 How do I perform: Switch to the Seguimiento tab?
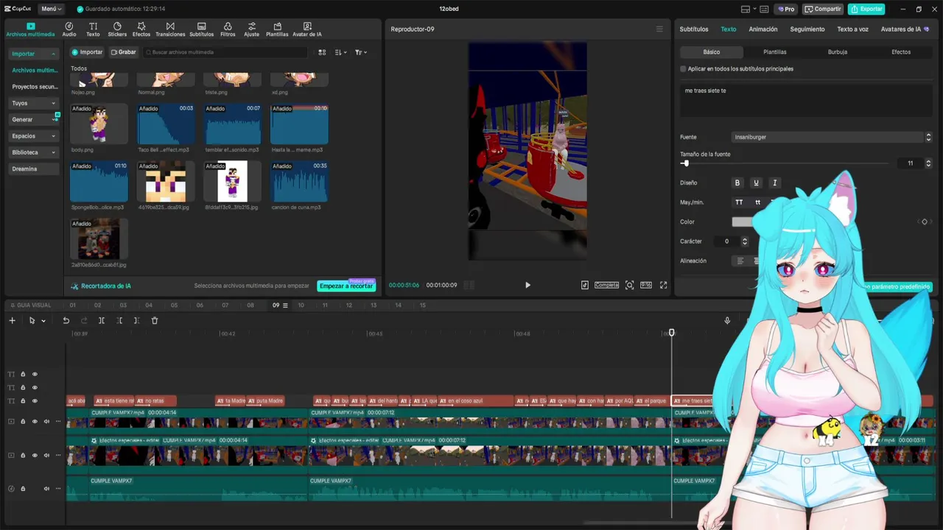pyautogui.click(x=807, y=29)
